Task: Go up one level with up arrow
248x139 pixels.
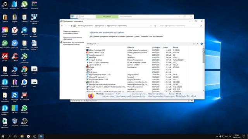Action: click(71, 26)
